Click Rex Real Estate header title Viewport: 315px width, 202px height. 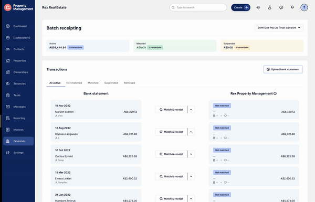[x=54, y=7]
